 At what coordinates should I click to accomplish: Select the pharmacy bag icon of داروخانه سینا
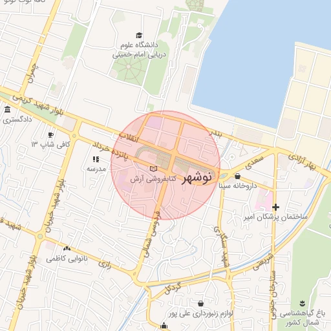click(x=237, y=176)
